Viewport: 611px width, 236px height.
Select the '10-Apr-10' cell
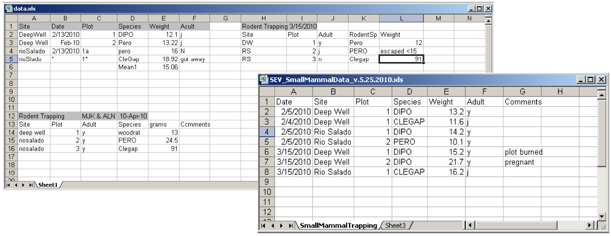point(132,116)
